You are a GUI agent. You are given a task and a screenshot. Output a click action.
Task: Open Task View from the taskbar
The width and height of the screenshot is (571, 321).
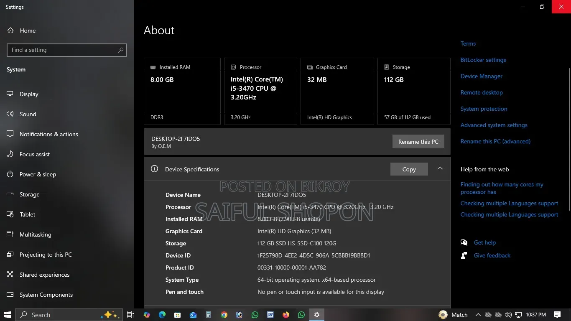click(130, 315)
